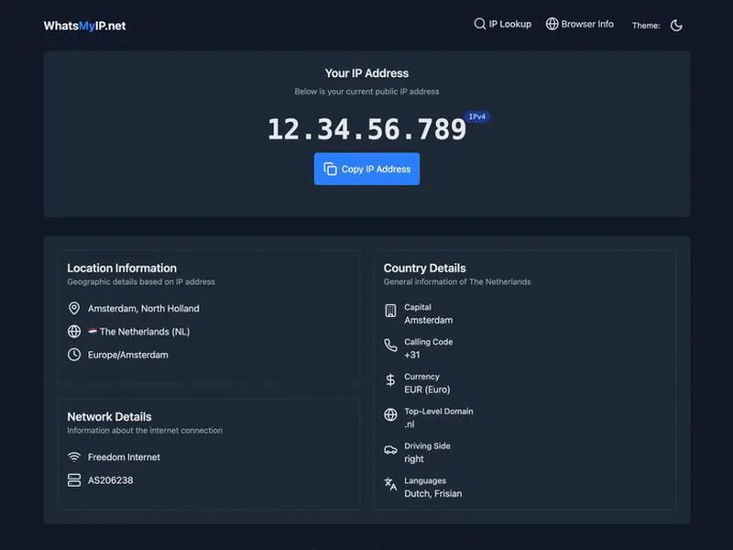The height and width of the screenshot is (550, 733).
Task: Click the clock icon beside Europe/Amsterdam
Action: point(74,355)
